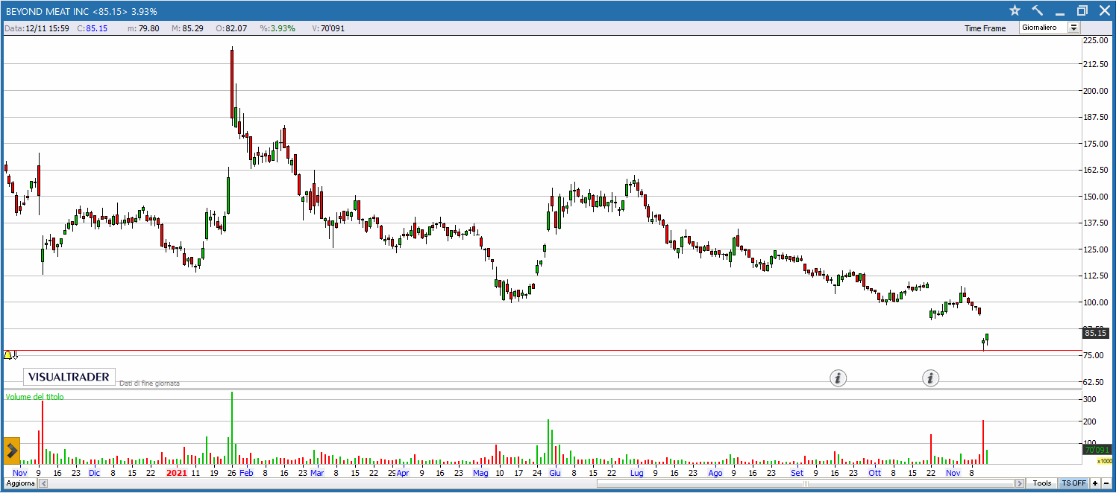Click the 225.00 price axis label
1116x493 pixels.
pos(1096,41)
